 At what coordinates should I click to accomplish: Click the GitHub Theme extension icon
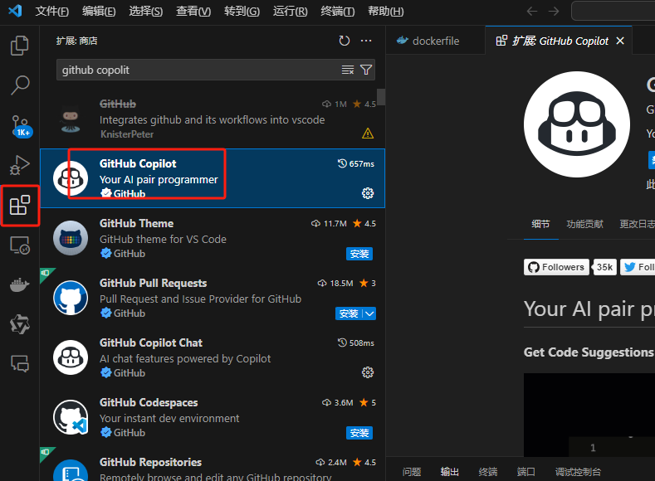[71, 238]
